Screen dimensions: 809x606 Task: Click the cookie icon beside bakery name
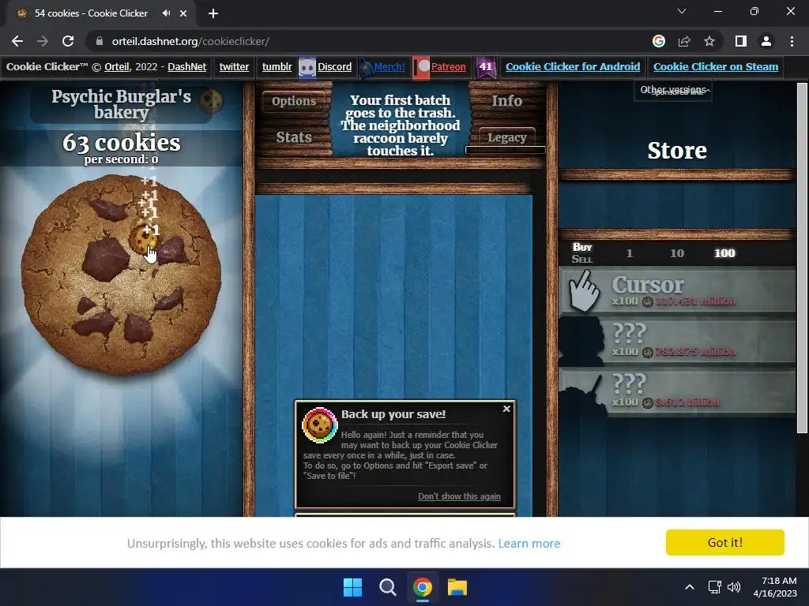(x=210, y=101)
